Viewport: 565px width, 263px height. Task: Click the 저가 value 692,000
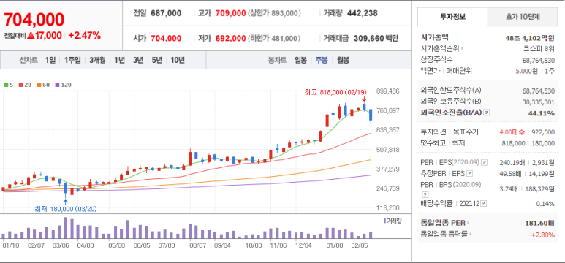coord(231,38)
